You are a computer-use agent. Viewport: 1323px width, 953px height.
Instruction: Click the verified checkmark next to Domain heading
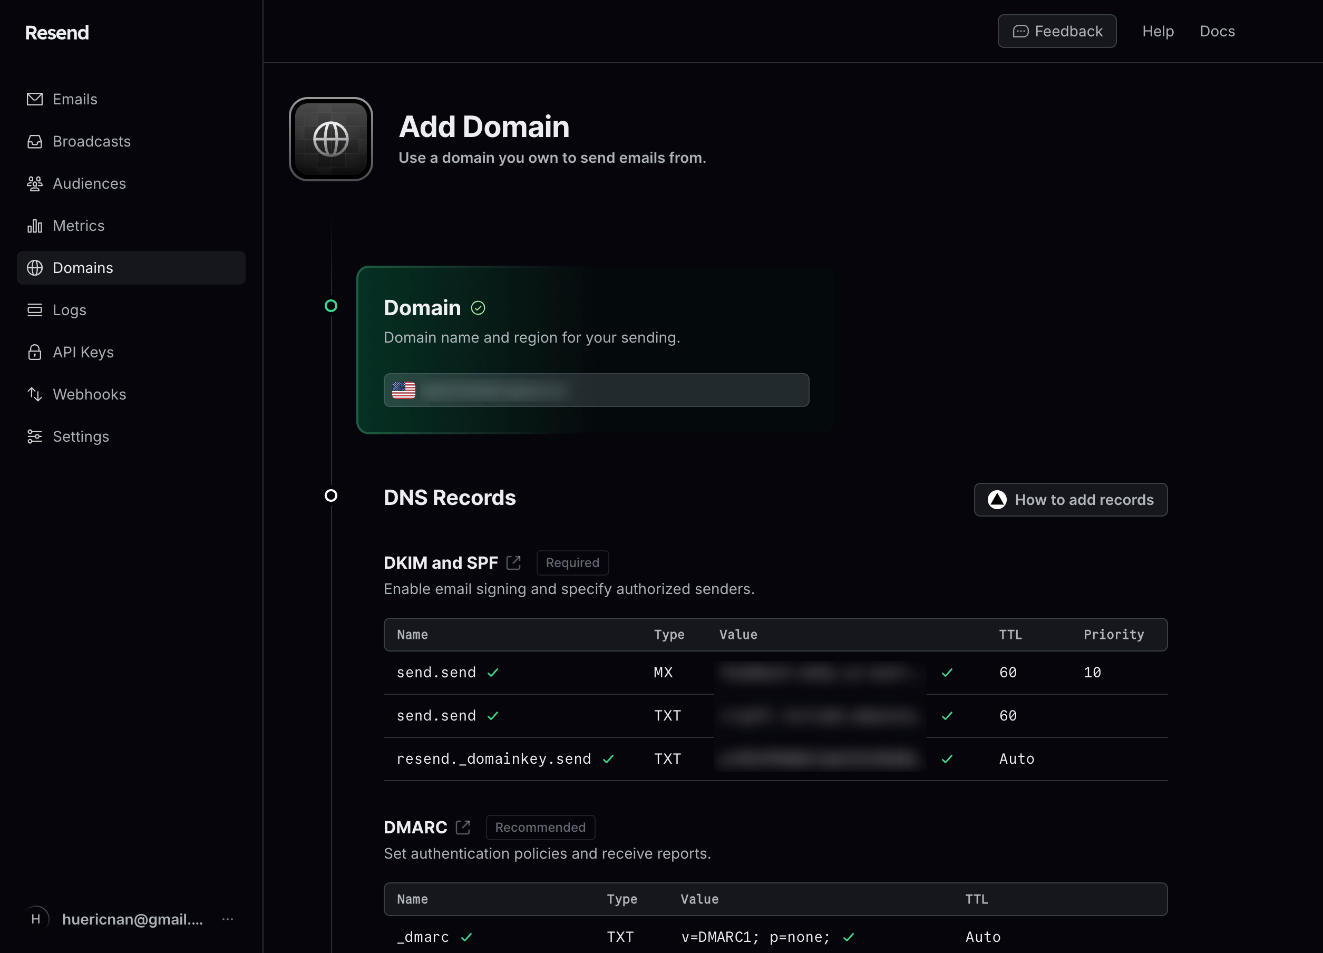coord(478,308)
